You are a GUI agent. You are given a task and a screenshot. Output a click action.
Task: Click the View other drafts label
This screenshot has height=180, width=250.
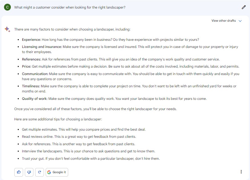tap(223, 21)
